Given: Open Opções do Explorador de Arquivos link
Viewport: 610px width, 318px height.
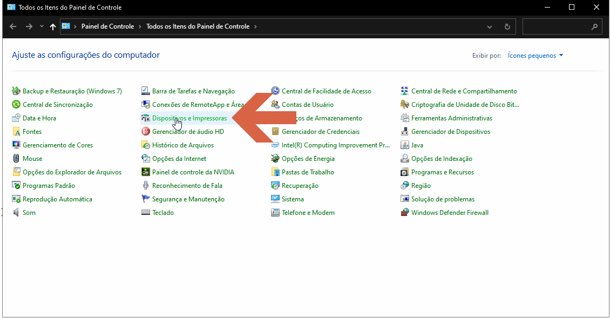Looking at the screenshot, I should pos(72,172).
